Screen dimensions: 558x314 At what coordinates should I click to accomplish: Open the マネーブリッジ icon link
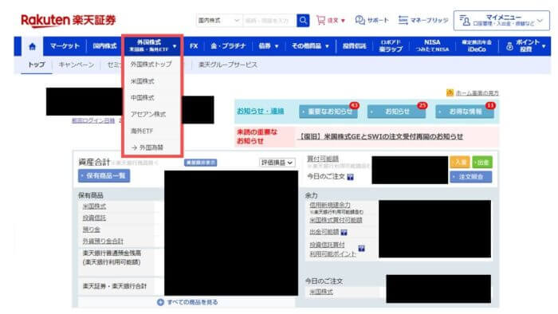pos(403,20)
